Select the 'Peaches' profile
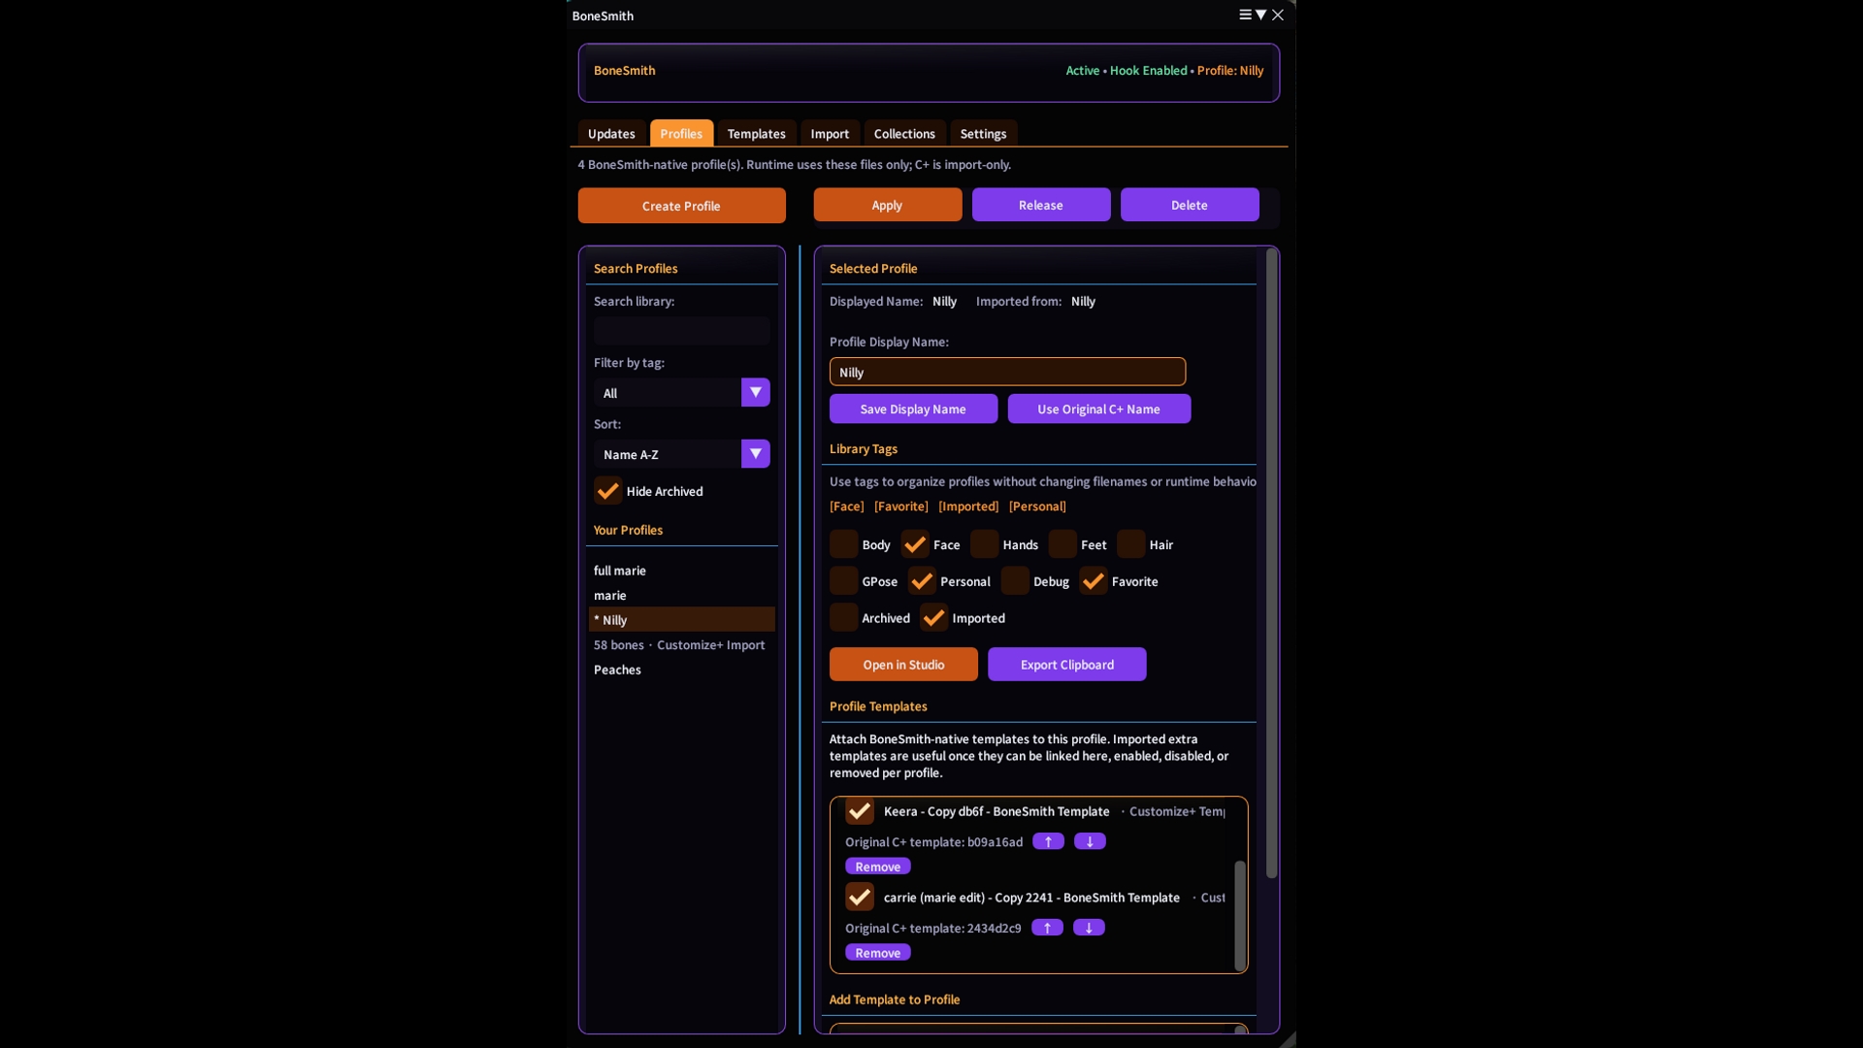Image resolution: width=1863 pixels, height=1048 pixels. tap(618, 670)
